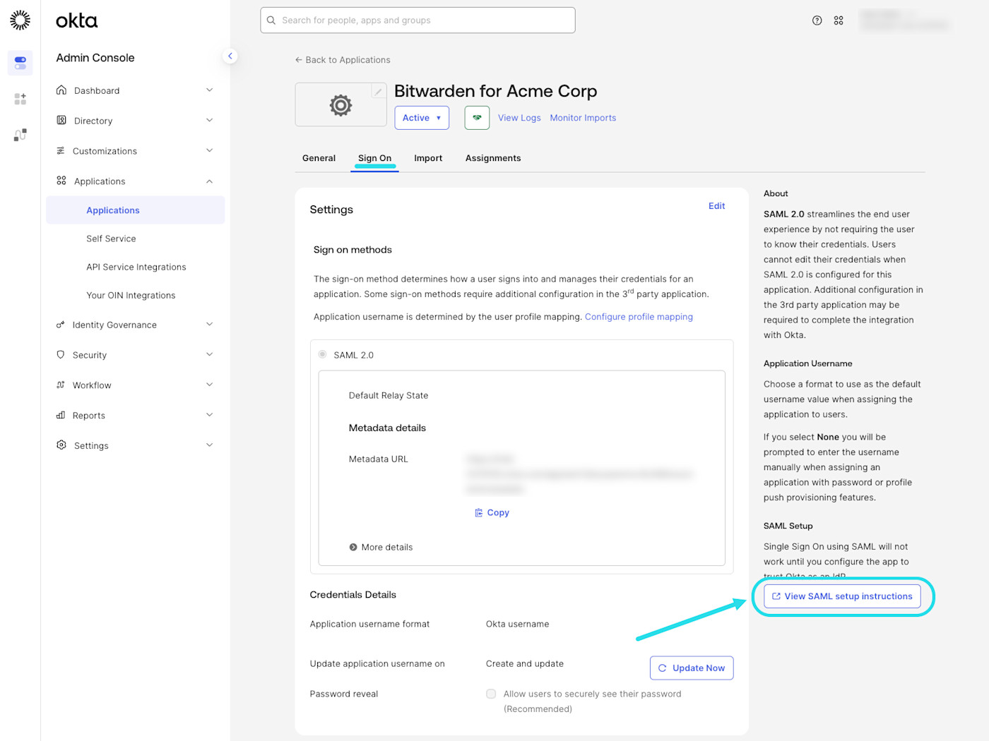Click the green handshake provisioning icon button
The image size is (989, 741).
click(x=477, y=118)
